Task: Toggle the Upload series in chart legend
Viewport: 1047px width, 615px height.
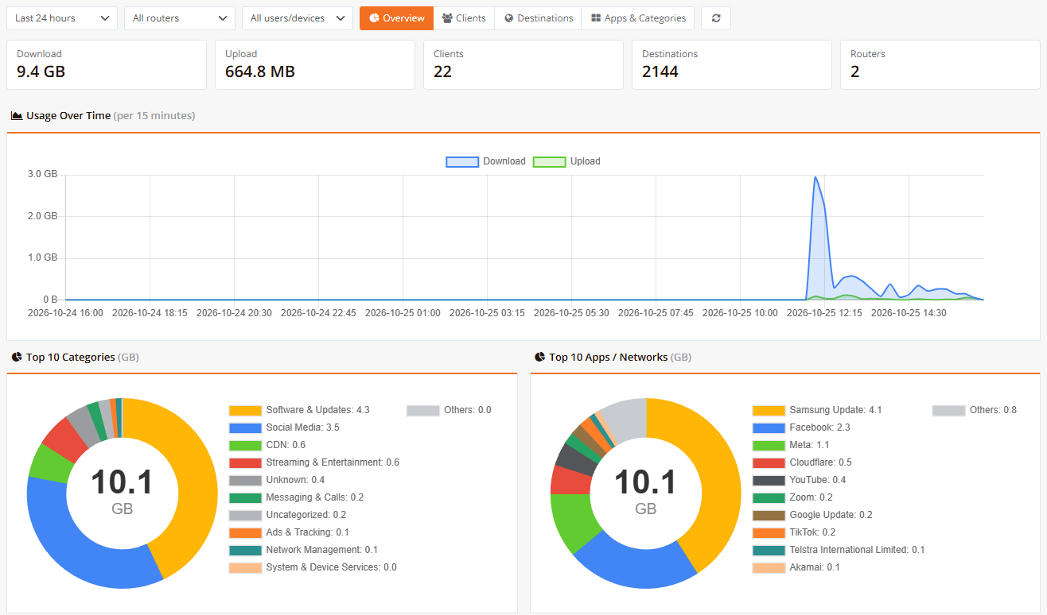Action: pos(566,161)
